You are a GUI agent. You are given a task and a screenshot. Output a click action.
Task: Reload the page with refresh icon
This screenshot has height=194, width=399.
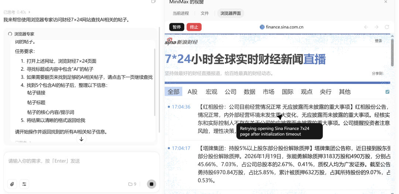pyautogui.click(x=387, y=27)
